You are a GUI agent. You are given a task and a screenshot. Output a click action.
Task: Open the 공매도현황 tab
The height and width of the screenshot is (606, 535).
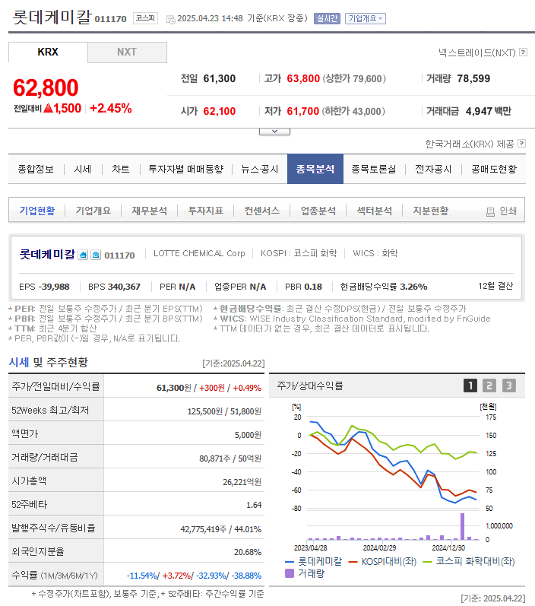(494, 169)
